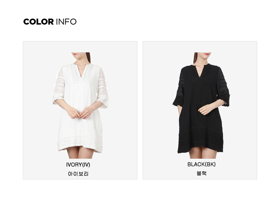Click the ivory dress product photo
Viewport: 274px width, 204px height.
point(80,105)
